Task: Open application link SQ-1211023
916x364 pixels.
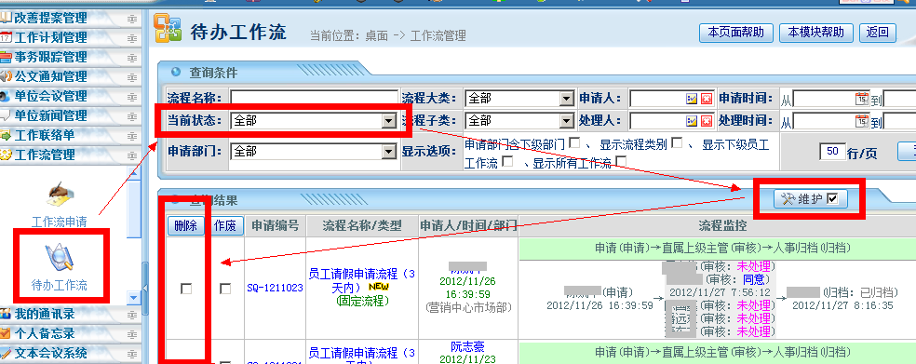Action: (x=275, y=288)
